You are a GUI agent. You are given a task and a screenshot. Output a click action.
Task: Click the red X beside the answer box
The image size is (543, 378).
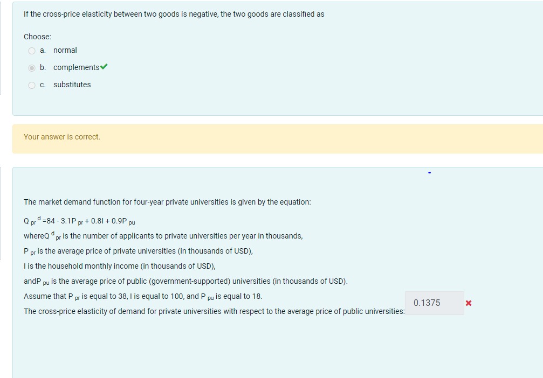(469, 303)
